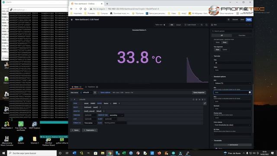Open the Free Video Flip and Rotate shortcut
The width and height of the screenshot is (277, 156).
click(21, 126)
